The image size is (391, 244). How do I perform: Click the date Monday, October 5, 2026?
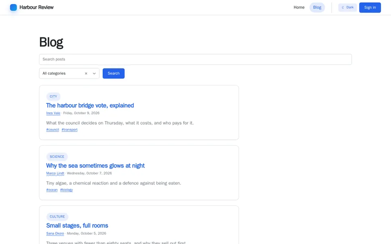[x=86, y=233]
